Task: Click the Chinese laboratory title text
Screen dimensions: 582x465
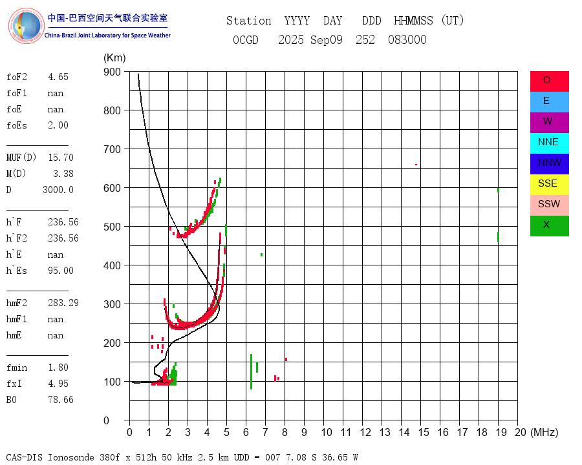Action: coord(107,18)
